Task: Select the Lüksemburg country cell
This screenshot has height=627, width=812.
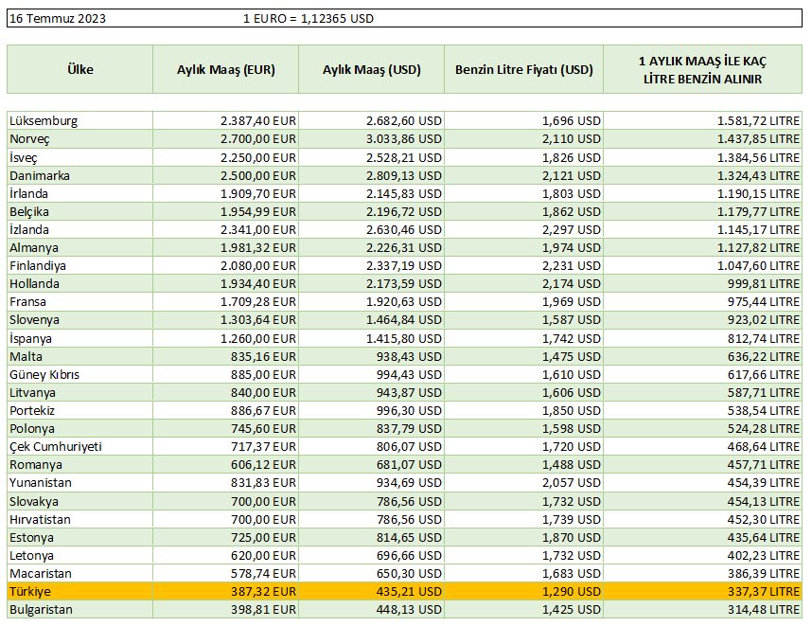Action: click(x=79, y=120)
